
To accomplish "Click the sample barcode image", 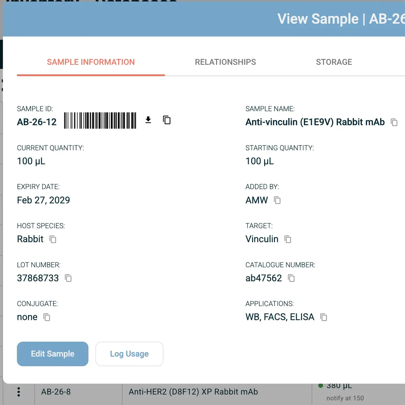I will 100,120.
